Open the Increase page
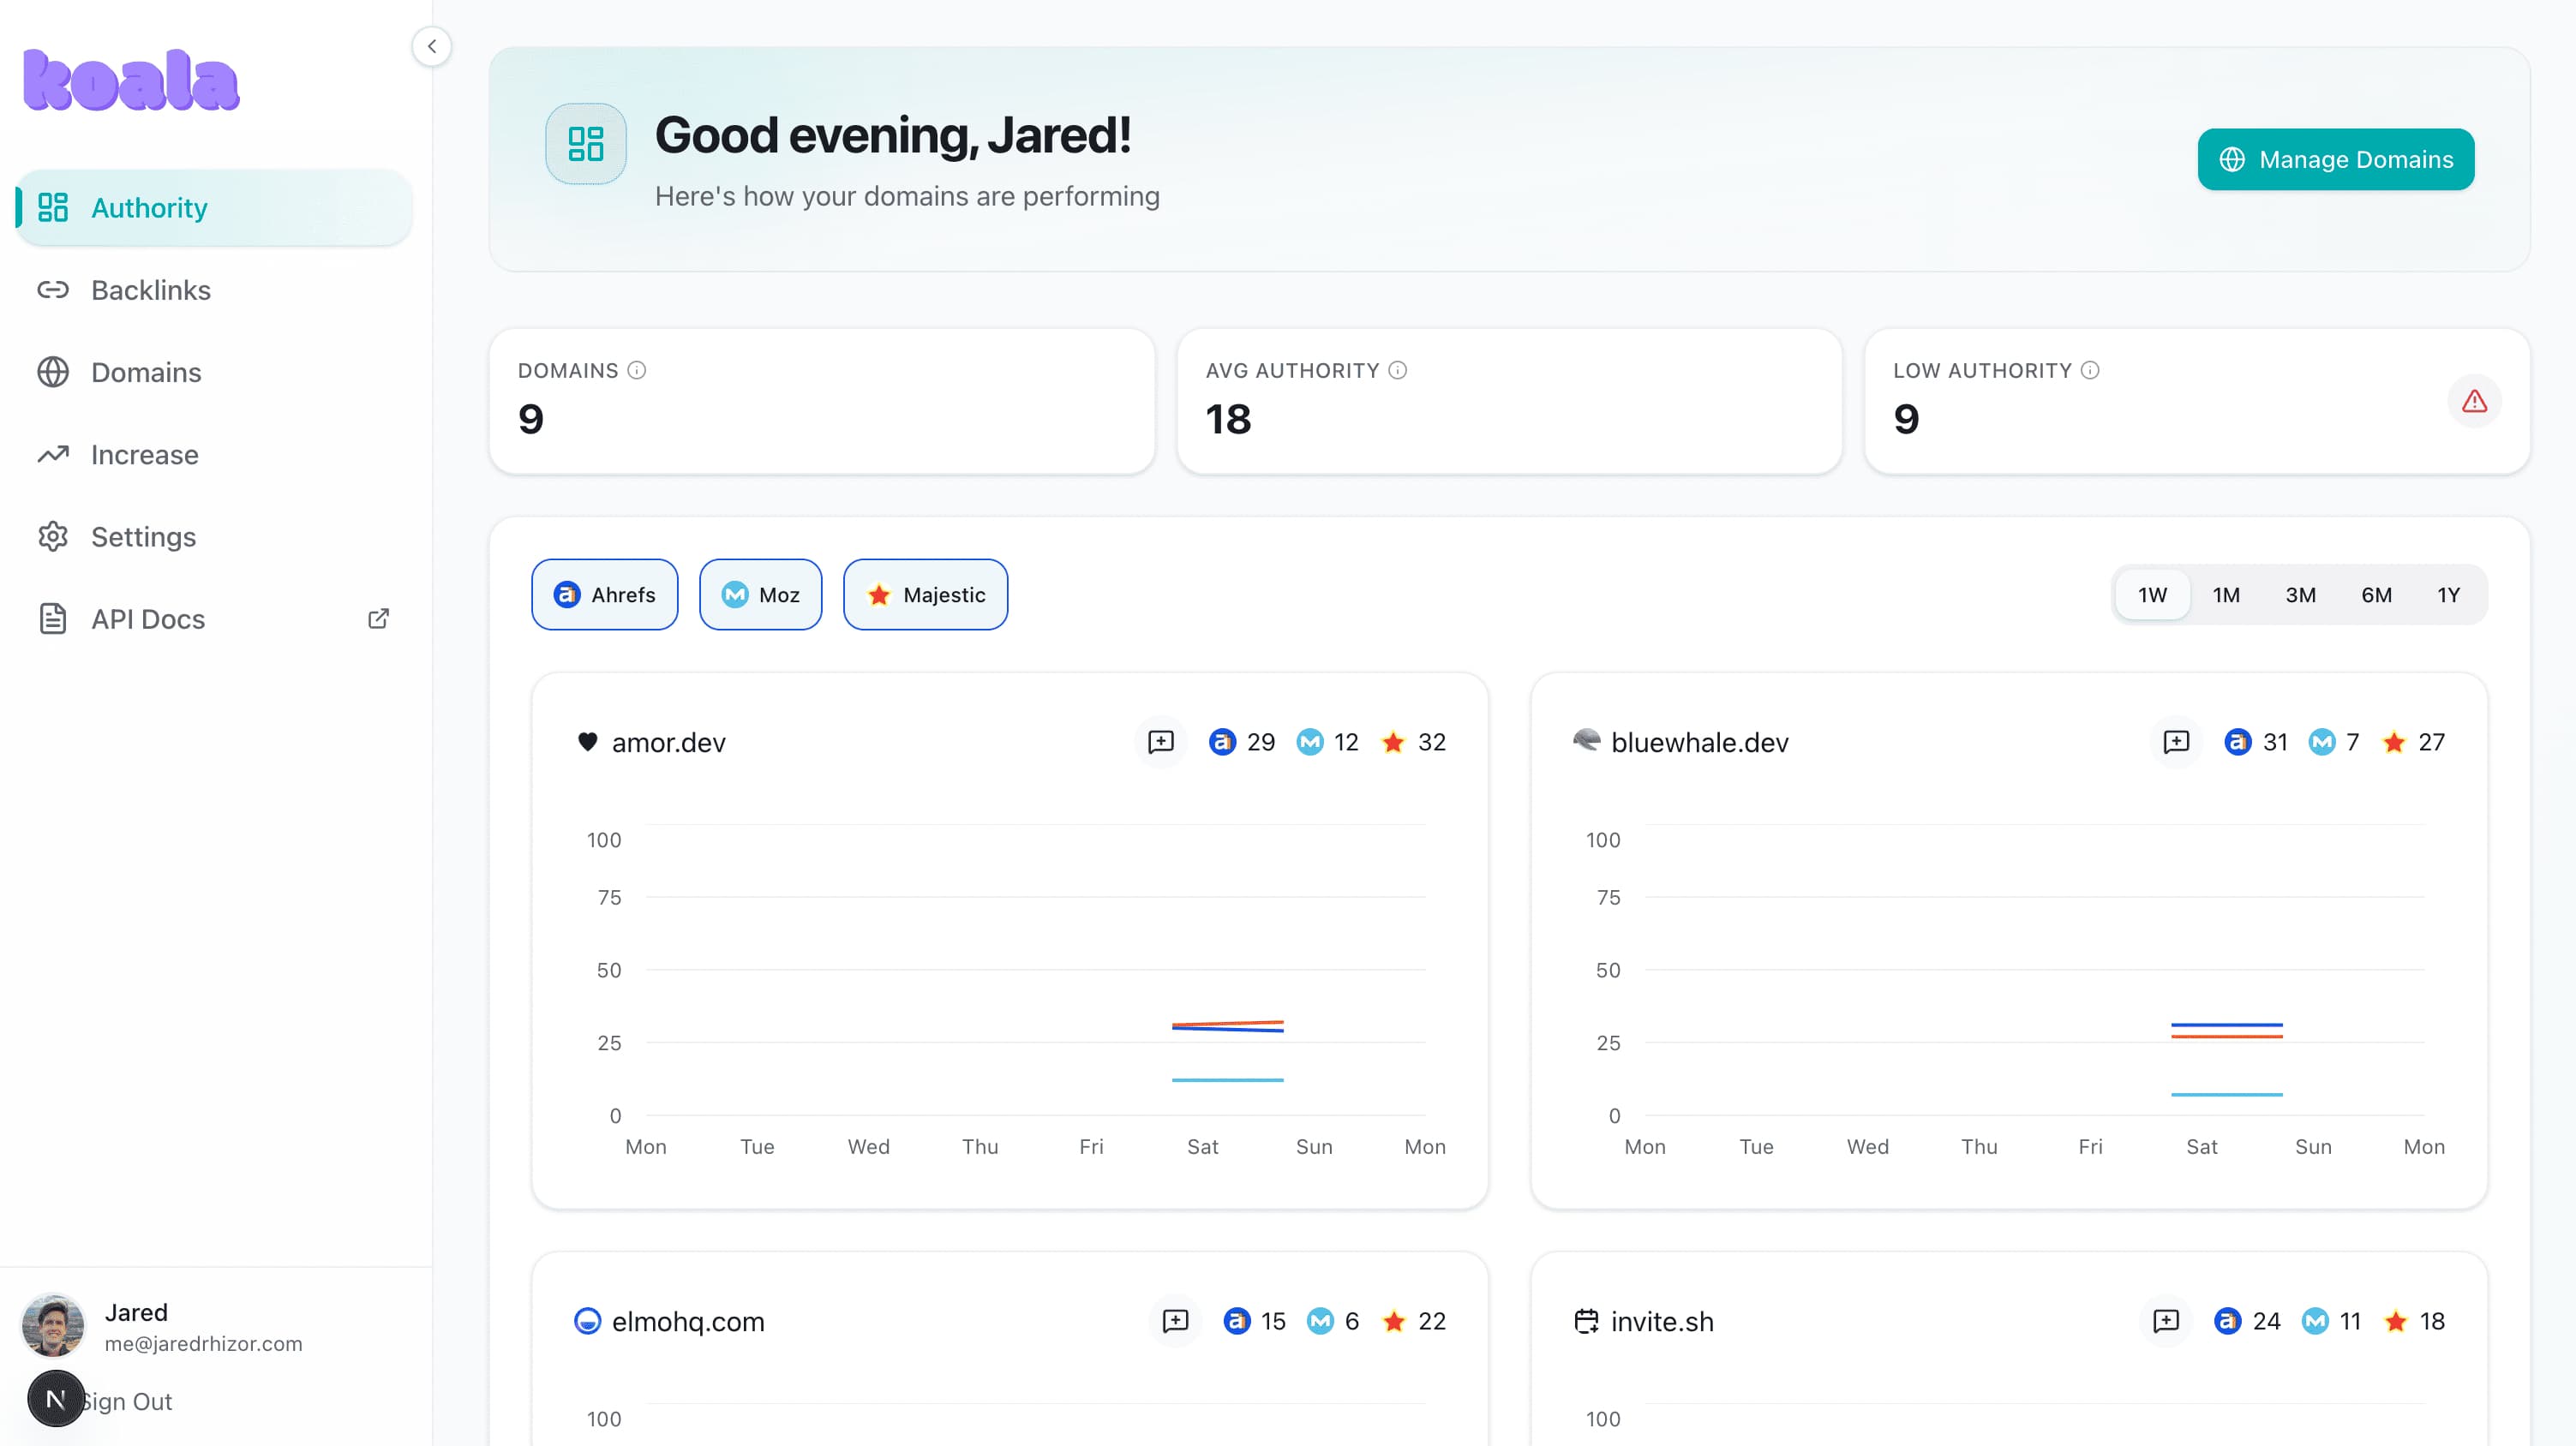The image size is (2576, 1446). coord(144,455)
